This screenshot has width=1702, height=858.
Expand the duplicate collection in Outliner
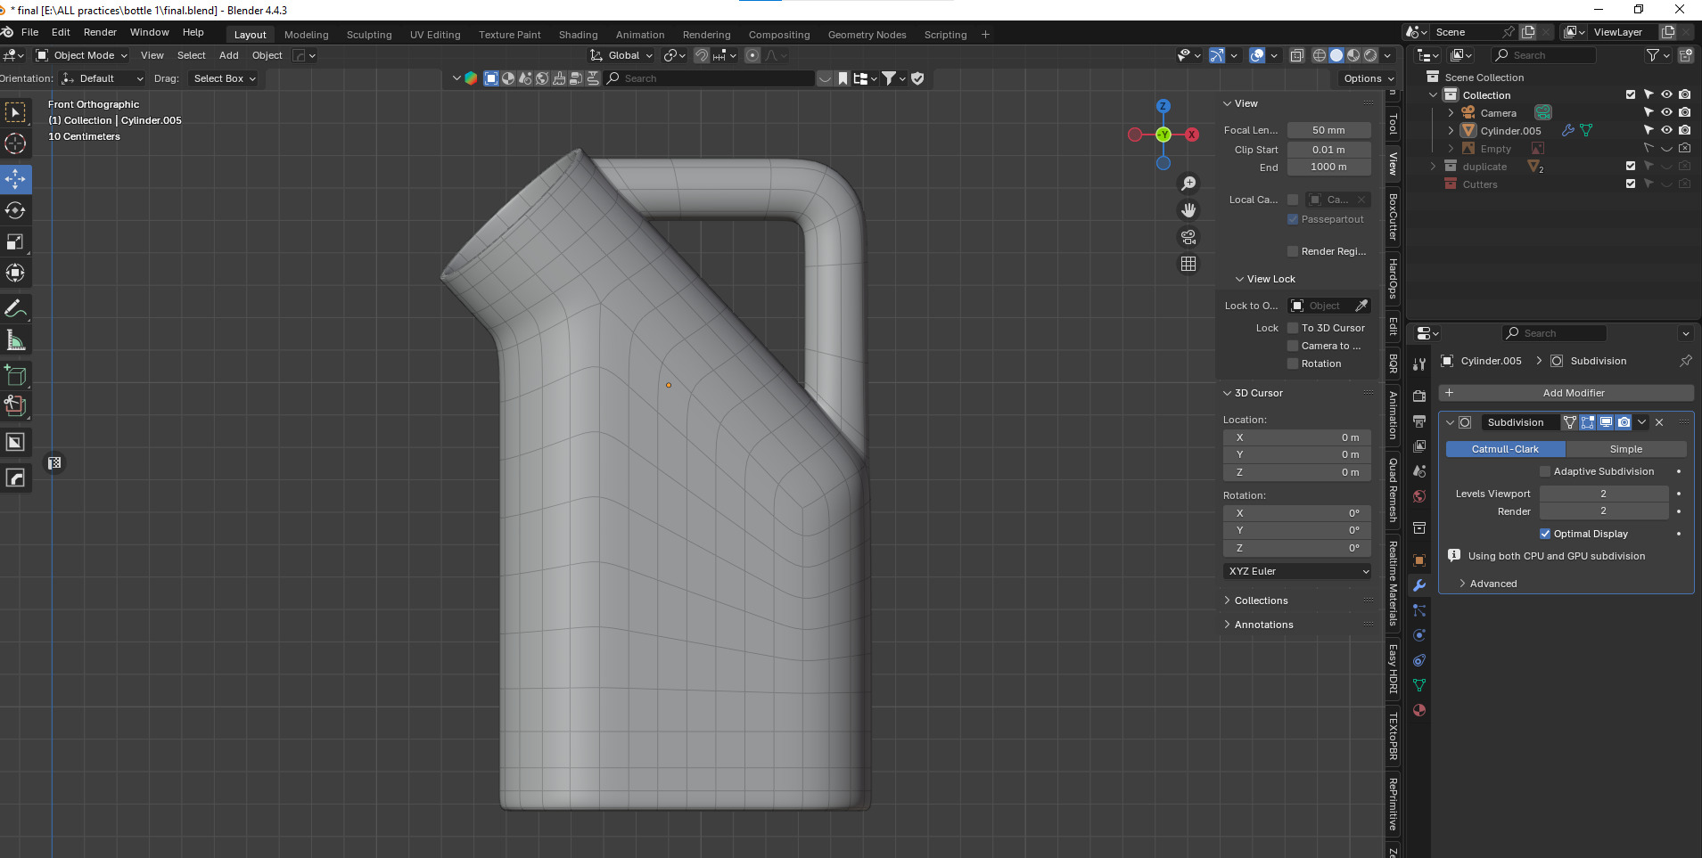pos(1433,167)
